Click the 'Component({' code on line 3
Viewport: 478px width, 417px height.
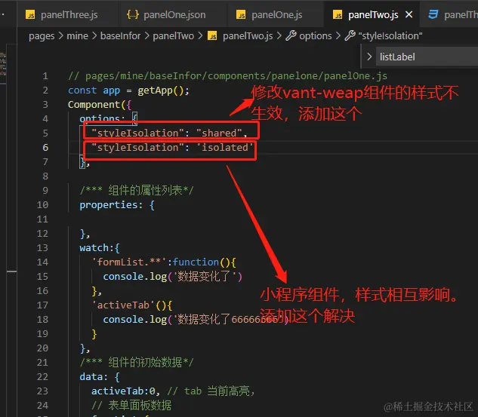[100, 105]
